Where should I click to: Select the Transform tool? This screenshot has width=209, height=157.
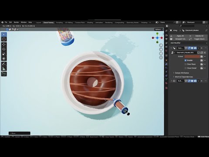pos(4,58)
